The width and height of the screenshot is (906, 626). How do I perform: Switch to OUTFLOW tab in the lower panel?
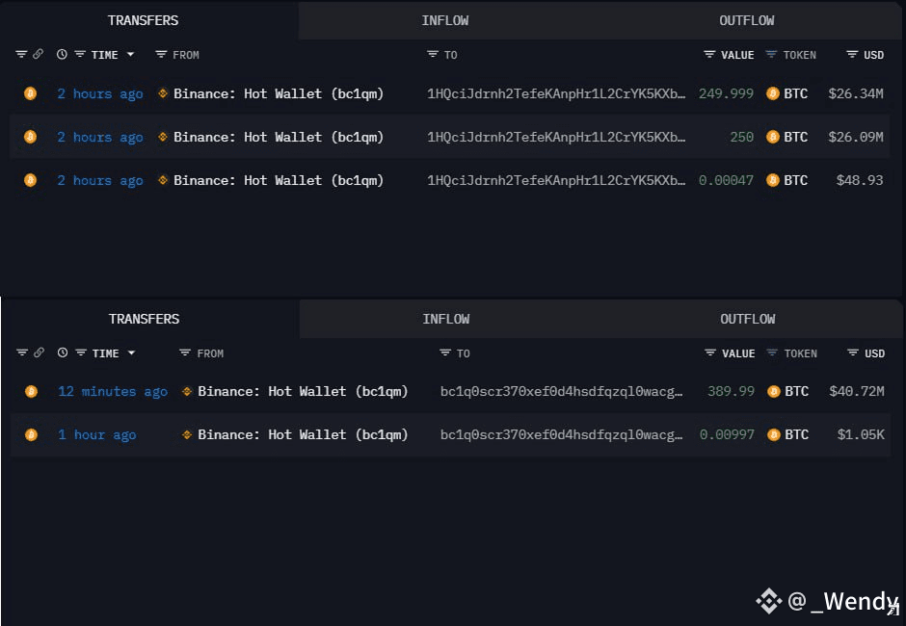(x=747, y=319)
